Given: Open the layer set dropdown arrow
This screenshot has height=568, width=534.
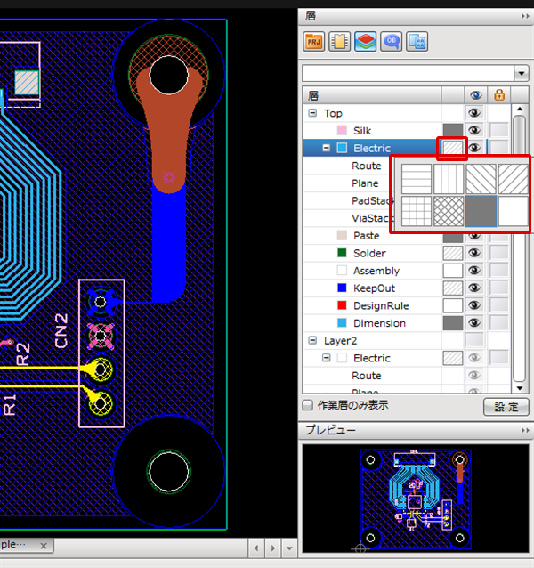Looking at the screenshot, I should click(x=522, y=74).
